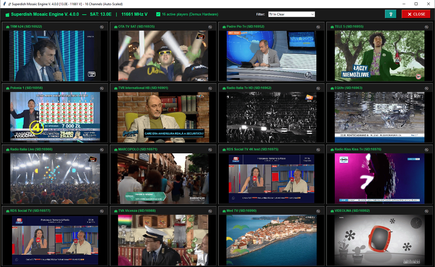
Task: Toggle audio for the VIDEOLINA tile
Action: point(426,211)
